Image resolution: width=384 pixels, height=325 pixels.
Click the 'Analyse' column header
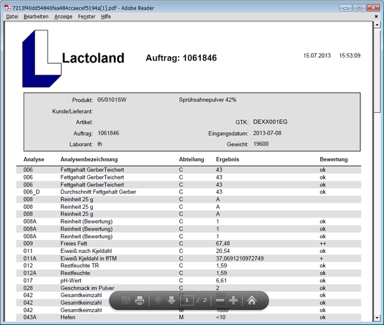[x=34, y=160]
